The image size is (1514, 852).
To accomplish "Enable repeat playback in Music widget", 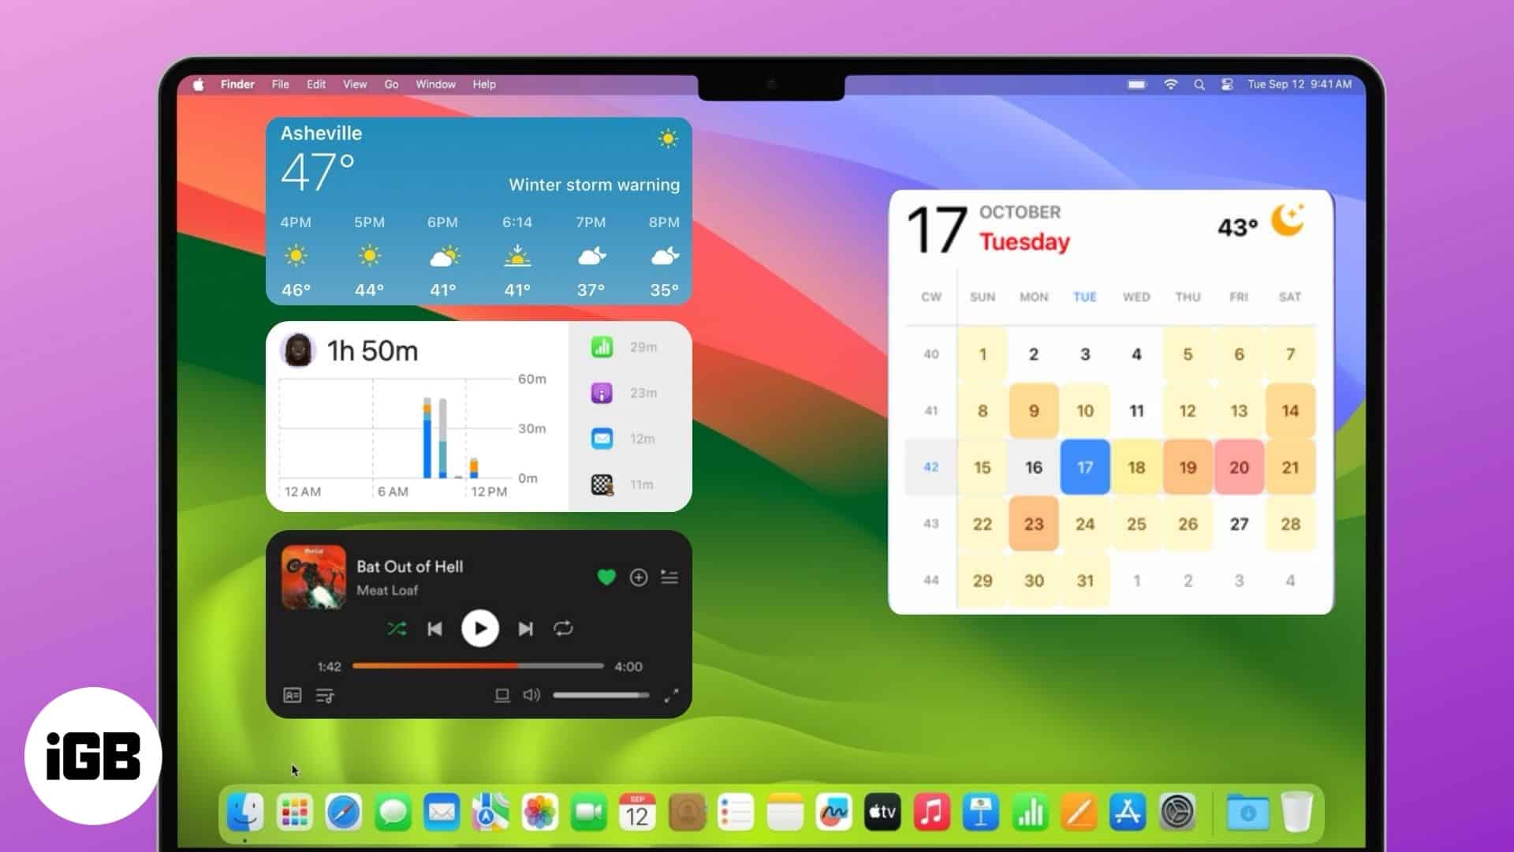I will (x=562, y=628).
